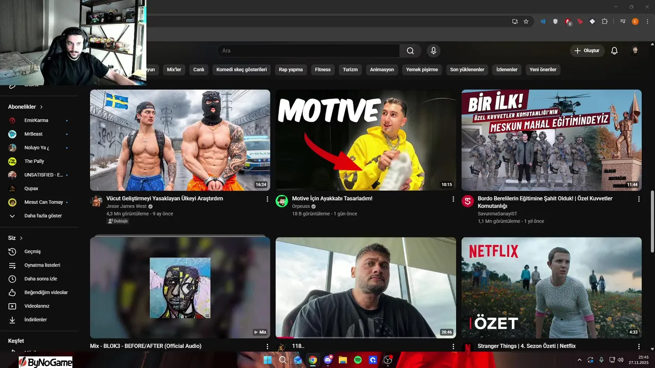Select the İzlenenler chip
This screenshot has height=368, width=655.
[x=507, y=70]
